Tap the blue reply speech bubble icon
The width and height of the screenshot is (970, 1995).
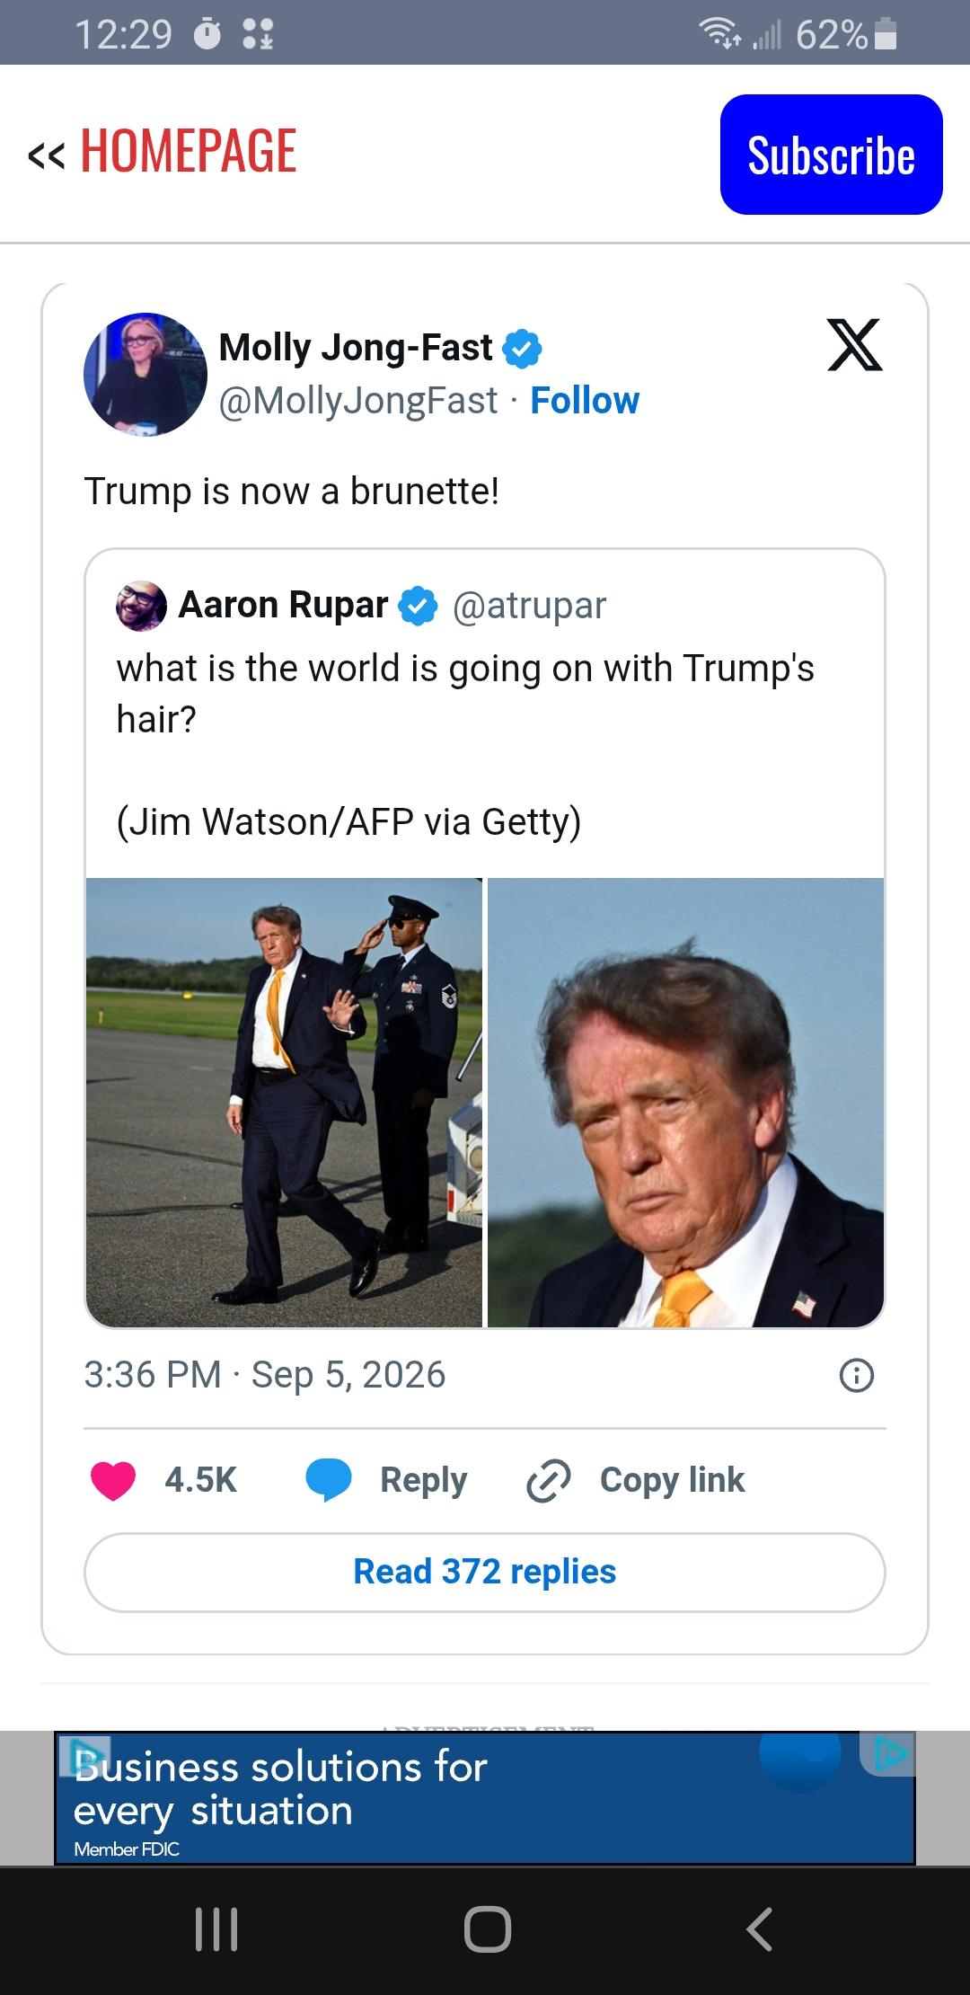pyautogui.click(x=329, y=1480)
